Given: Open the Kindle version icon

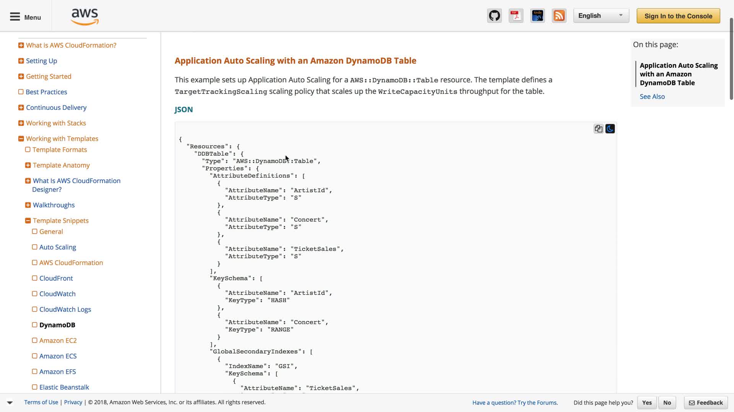Looking at the screenshot, I should click(538, 16).
